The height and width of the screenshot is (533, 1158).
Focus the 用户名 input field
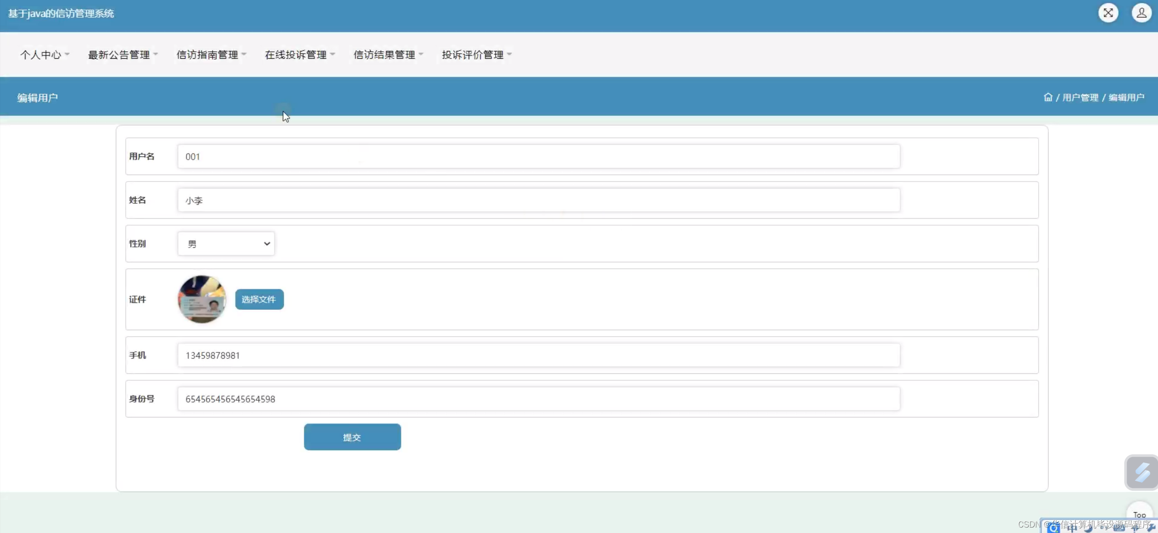click(x=538, y=156)
